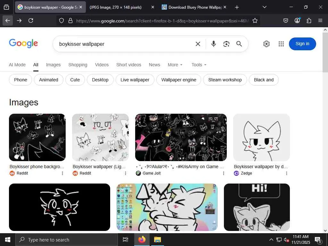Search by image with the camera lens icon
This screenshot has width=328, height=246.
point(226,44)
